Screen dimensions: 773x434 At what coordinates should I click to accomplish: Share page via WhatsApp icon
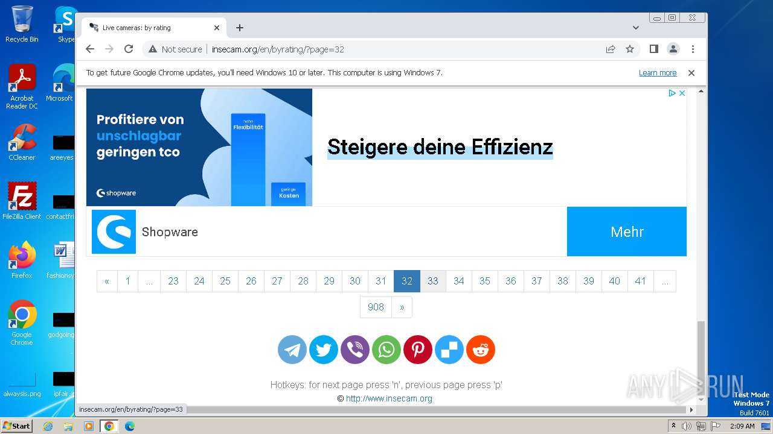pyautogui.click(x=386, y=350)
